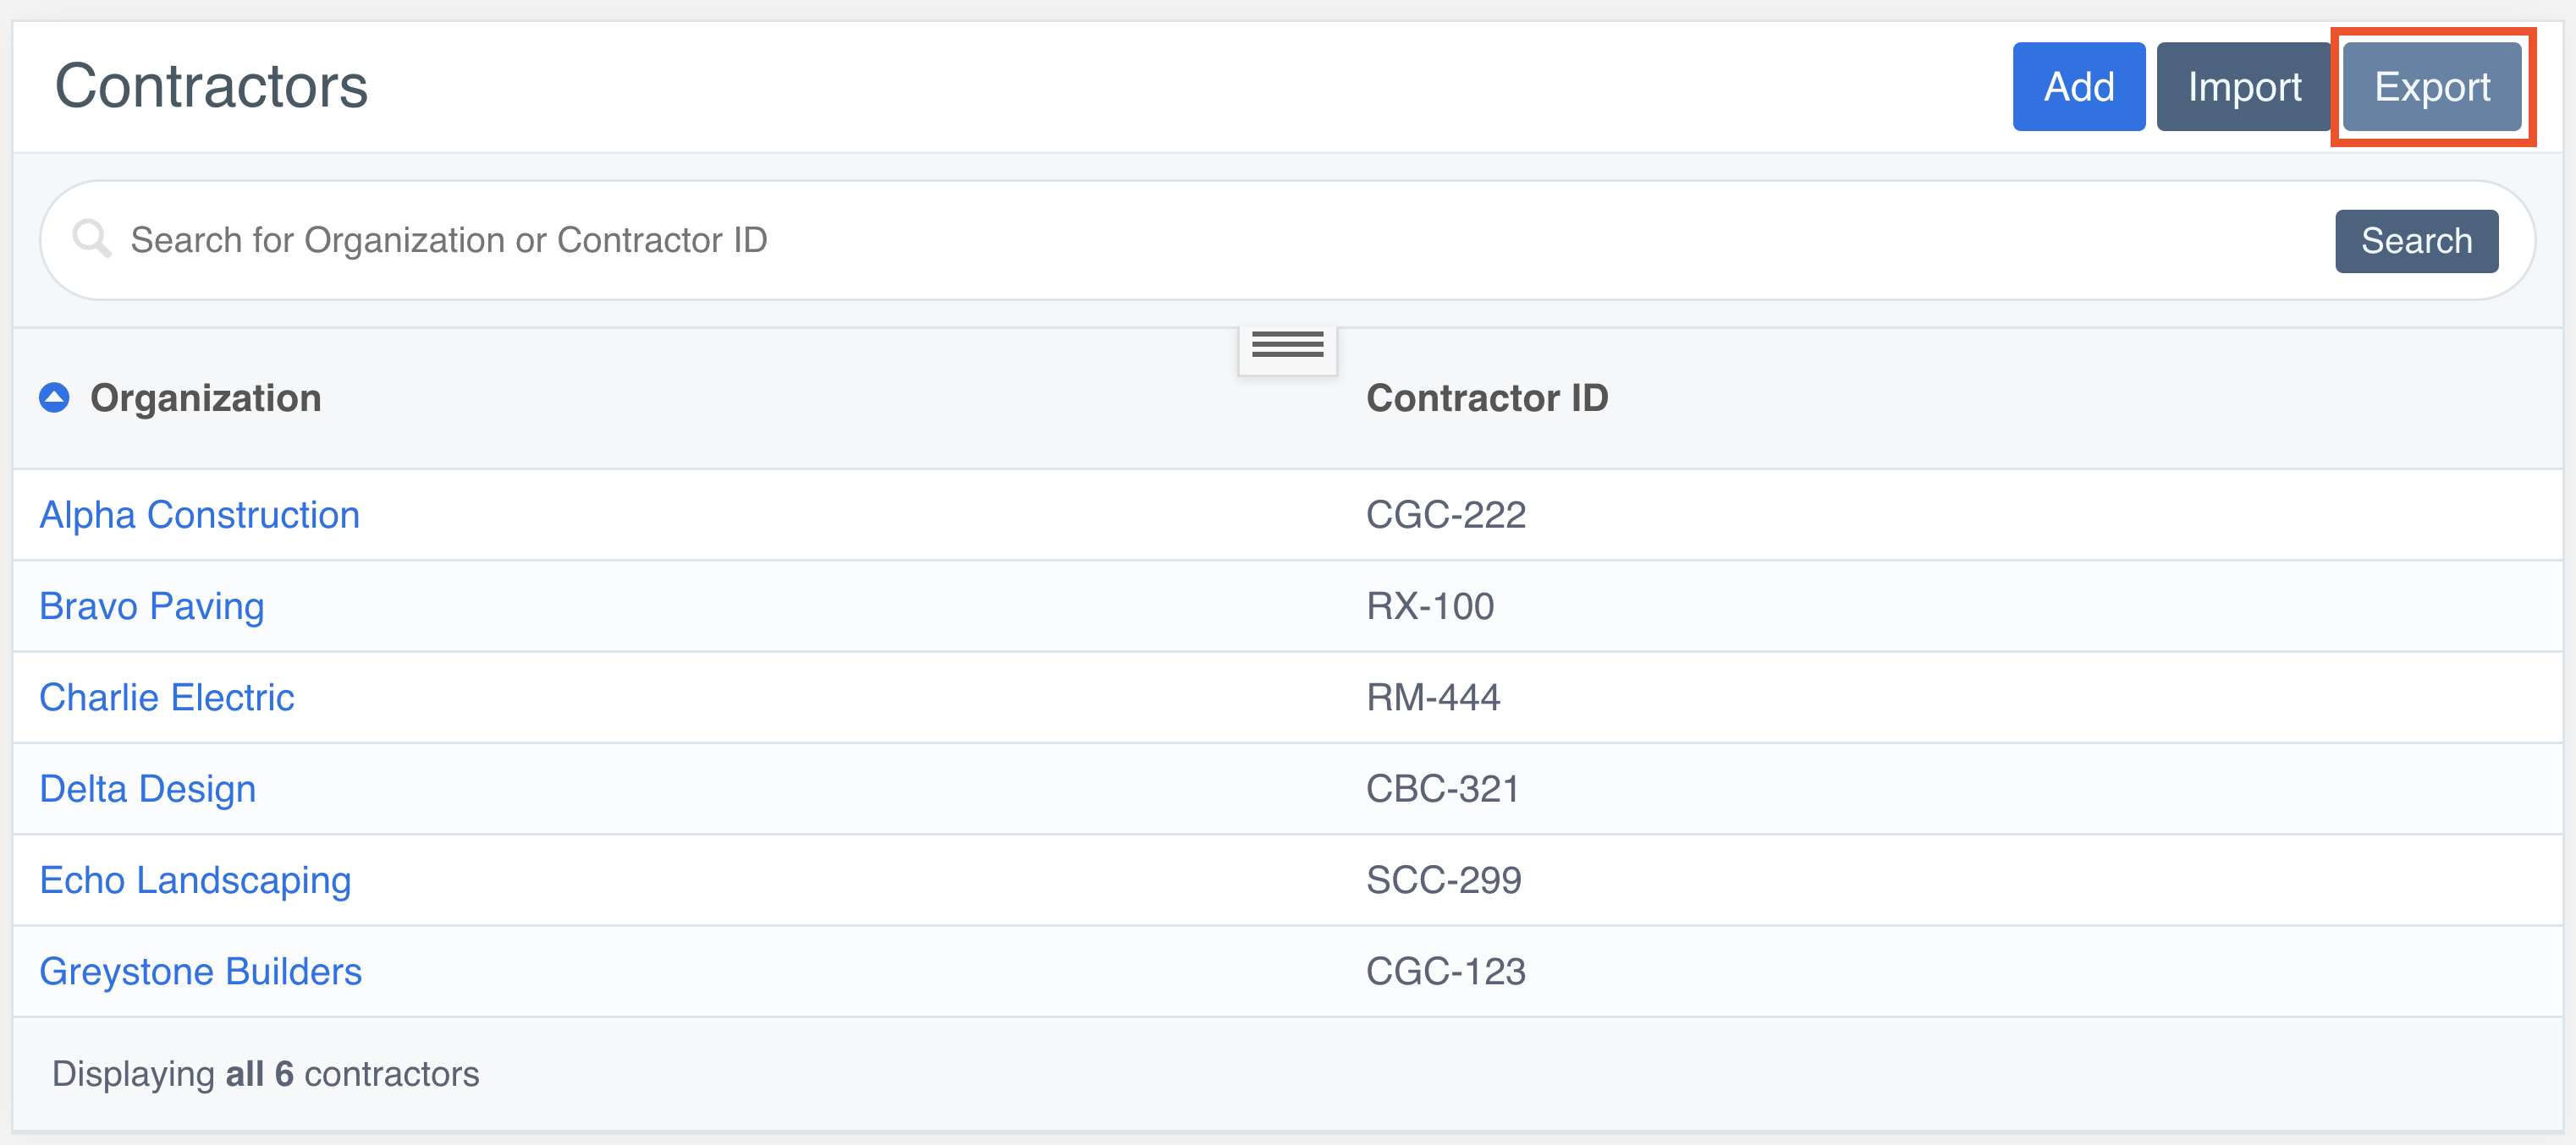Go to Greystone Builders link

coord(200,971)
